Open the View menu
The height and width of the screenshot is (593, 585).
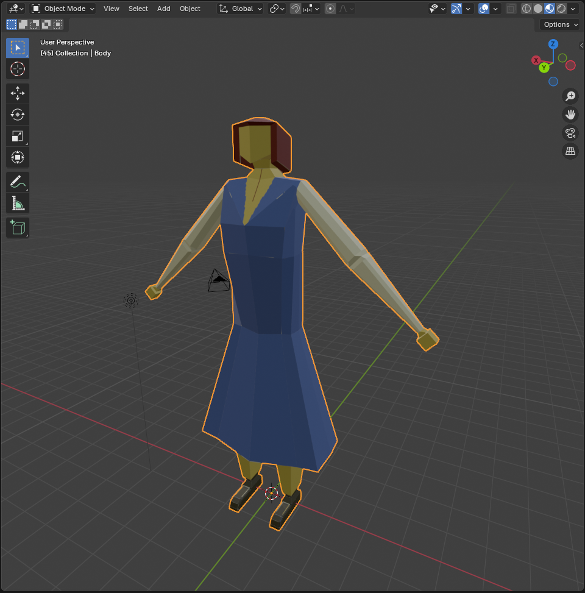[112, 9]
